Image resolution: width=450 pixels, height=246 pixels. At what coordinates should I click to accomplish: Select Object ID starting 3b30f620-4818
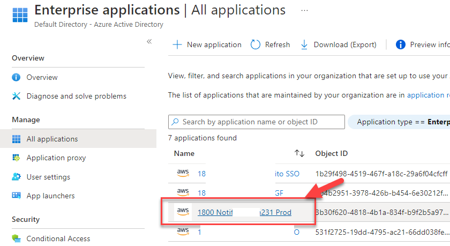point(382,212)
